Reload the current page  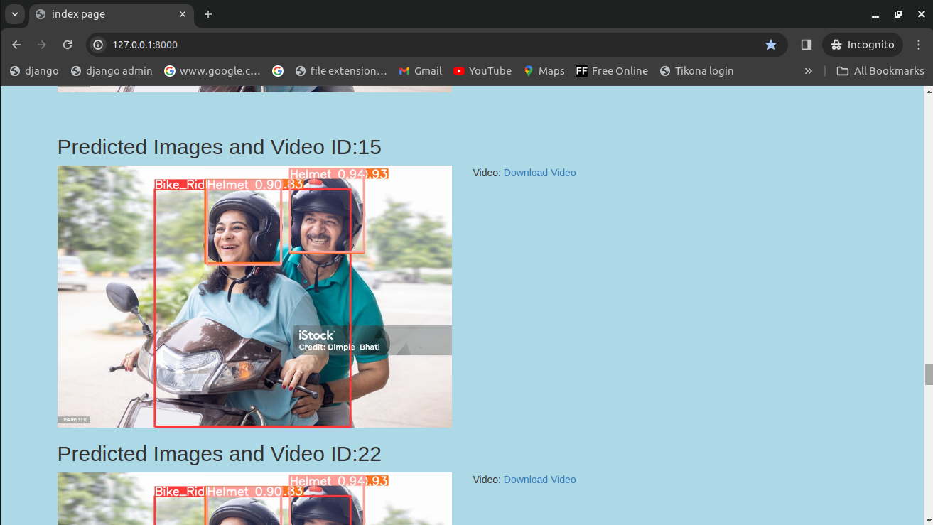(68, 45)
